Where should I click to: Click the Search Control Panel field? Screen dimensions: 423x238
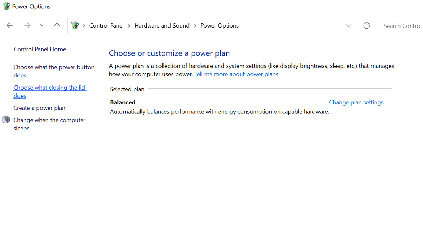[x=402, y=26]
